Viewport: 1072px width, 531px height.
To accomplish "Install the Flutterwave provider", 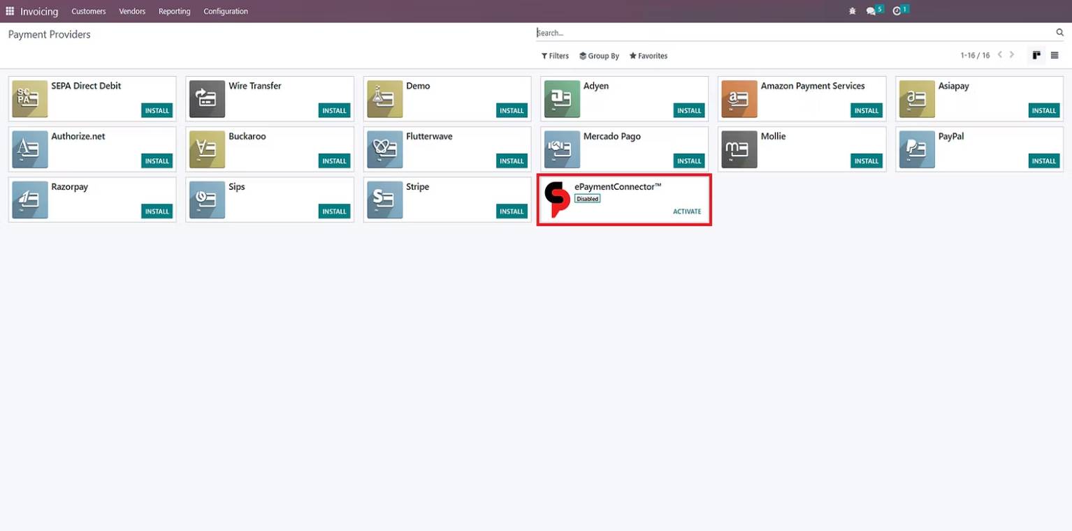I will coord(512,160).
